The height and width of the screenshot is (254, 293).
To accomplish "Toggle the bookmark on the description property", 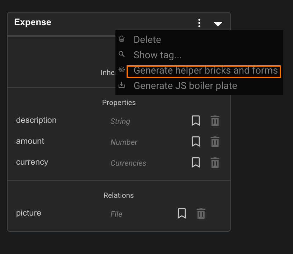I will point(196,121).
